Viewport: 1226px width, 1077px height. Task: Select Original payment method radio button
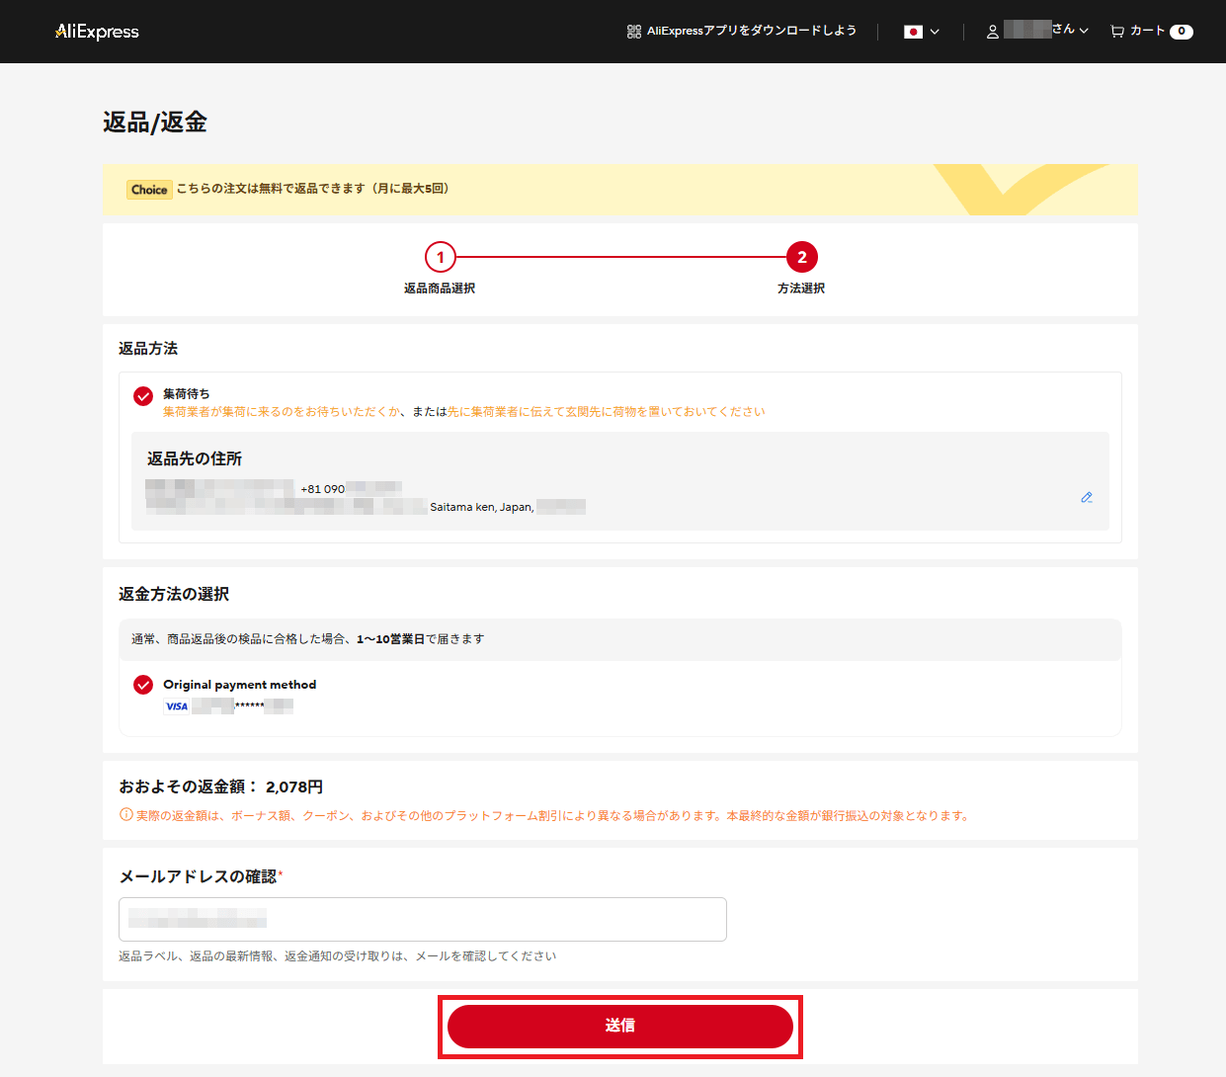(143, 685)
